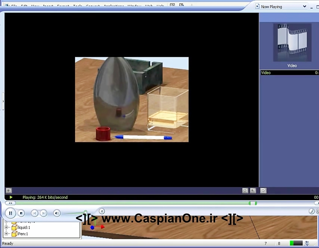
Task: Click the liquid:1 part icon in tree
Action: 14,227
